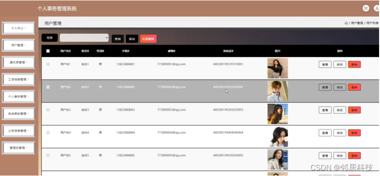Click 查看 button for 用户名4
Image resolution: width=380 pixels, height=176 pixels.
325,133
